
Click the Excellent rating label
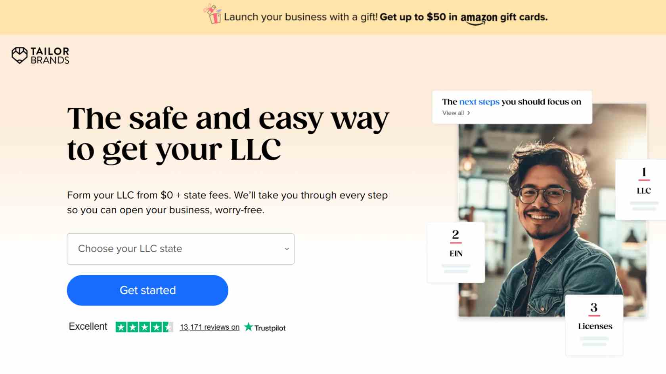[88, 327]
